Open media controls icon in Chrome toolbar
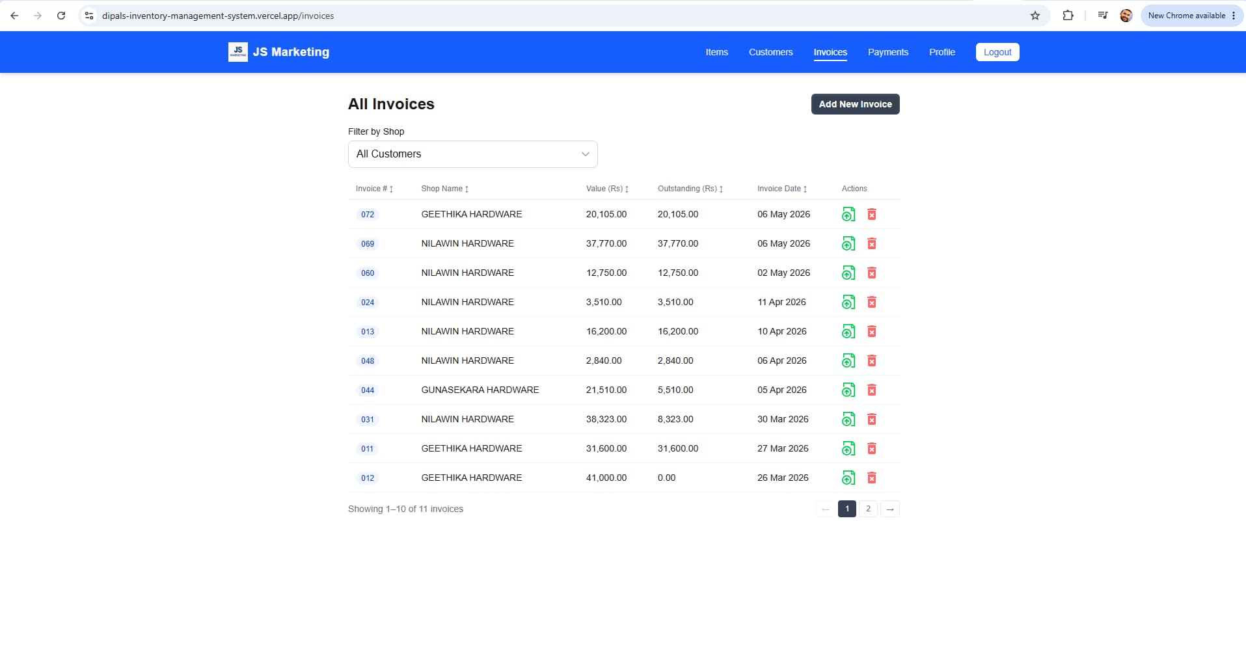Screen dimensions: 1246x650 (x=1103, y=16)
